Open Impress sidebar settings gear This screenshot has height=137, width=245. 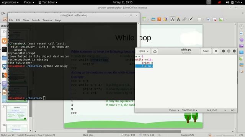pyautogui.click(x=241, y=26)
